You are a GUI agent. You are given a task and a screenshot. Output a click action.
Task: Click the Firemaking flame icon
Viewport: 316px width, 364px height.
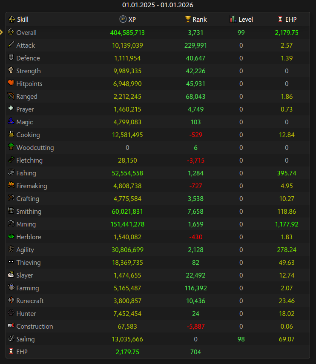(x=11, y=185)
